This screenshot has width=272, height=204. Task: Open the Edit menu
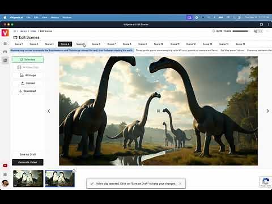tap(36, 18)
